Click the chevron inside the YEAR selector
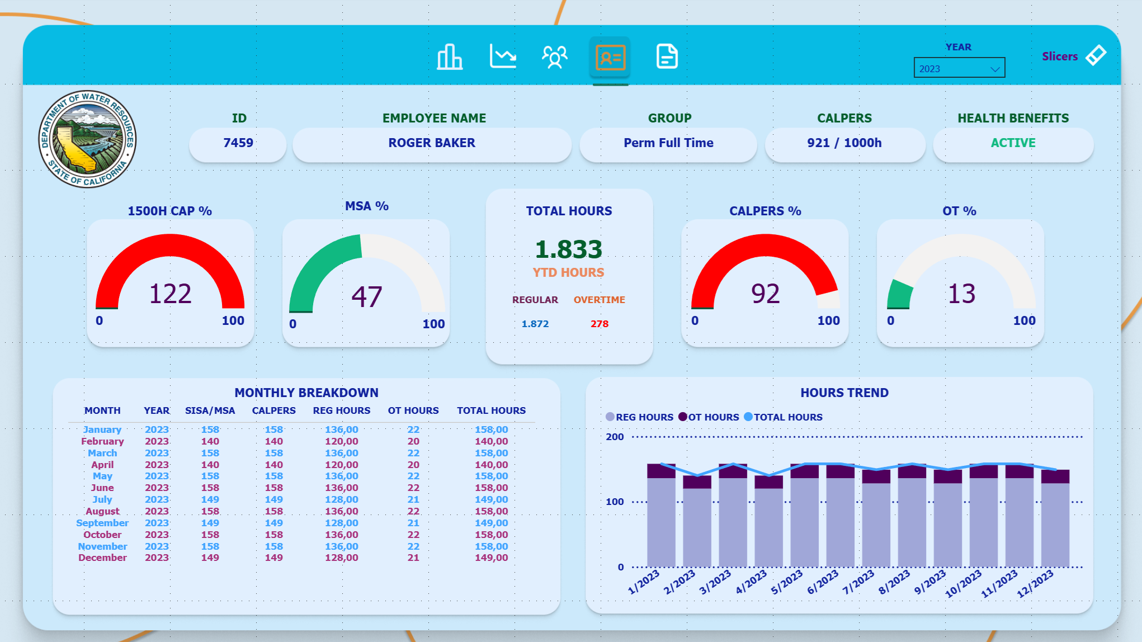This screenshot has height=642, width=1142. pyautogui.click(x=995, y=68)
